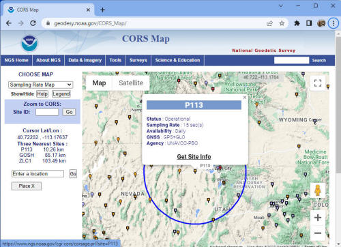Viewport: 341px width, 247px height.
Task: Select GOSH in Three Nearest Sites
Action: pyautogui.click(x=27, y=155)
